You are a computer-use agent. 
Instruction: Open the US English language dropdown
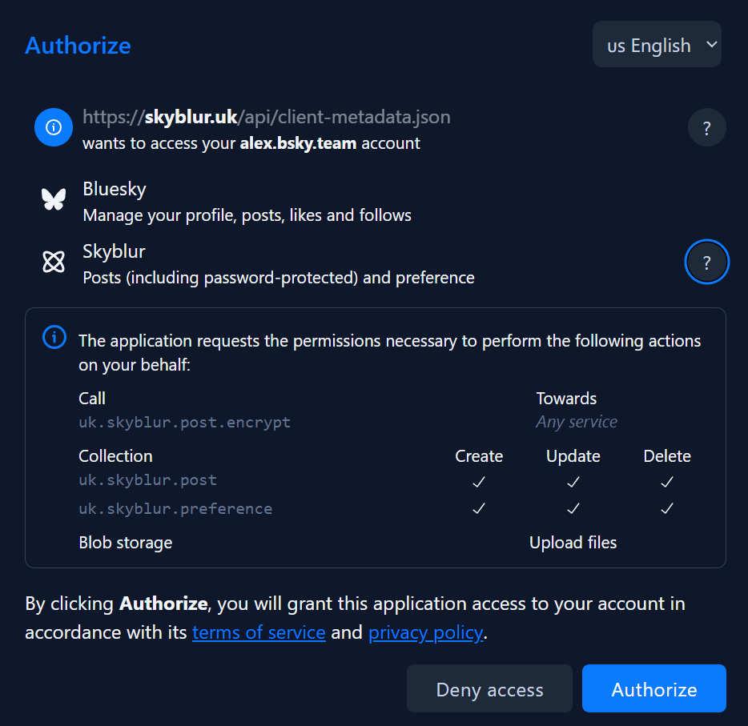tap(657, 45)
